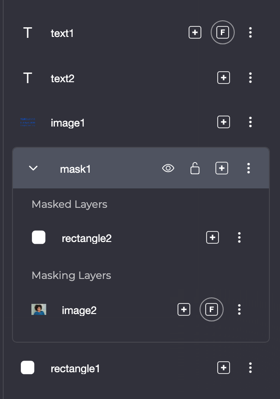Click the white swatch of rectangle1
The image size is (280, 399).
coord(27,368)
